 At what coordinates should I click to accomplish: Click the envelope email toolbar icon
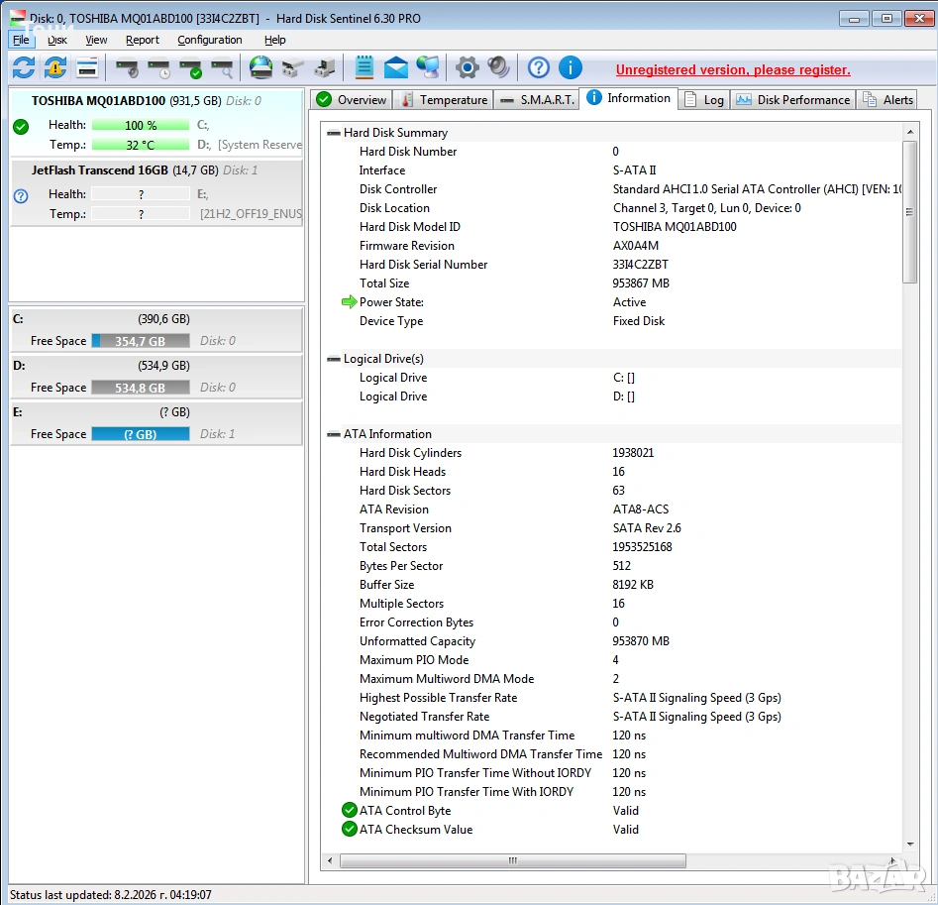(x=396, y=67)
